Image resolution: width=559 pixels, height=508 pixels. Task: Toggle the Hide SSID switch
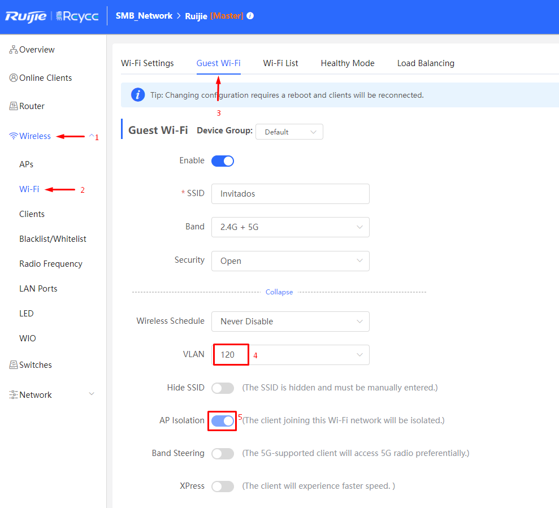223,388
